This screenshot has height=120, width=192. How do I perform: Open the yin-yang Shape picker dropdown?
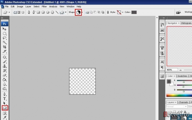pyautogui.click(x=78, y=12)
